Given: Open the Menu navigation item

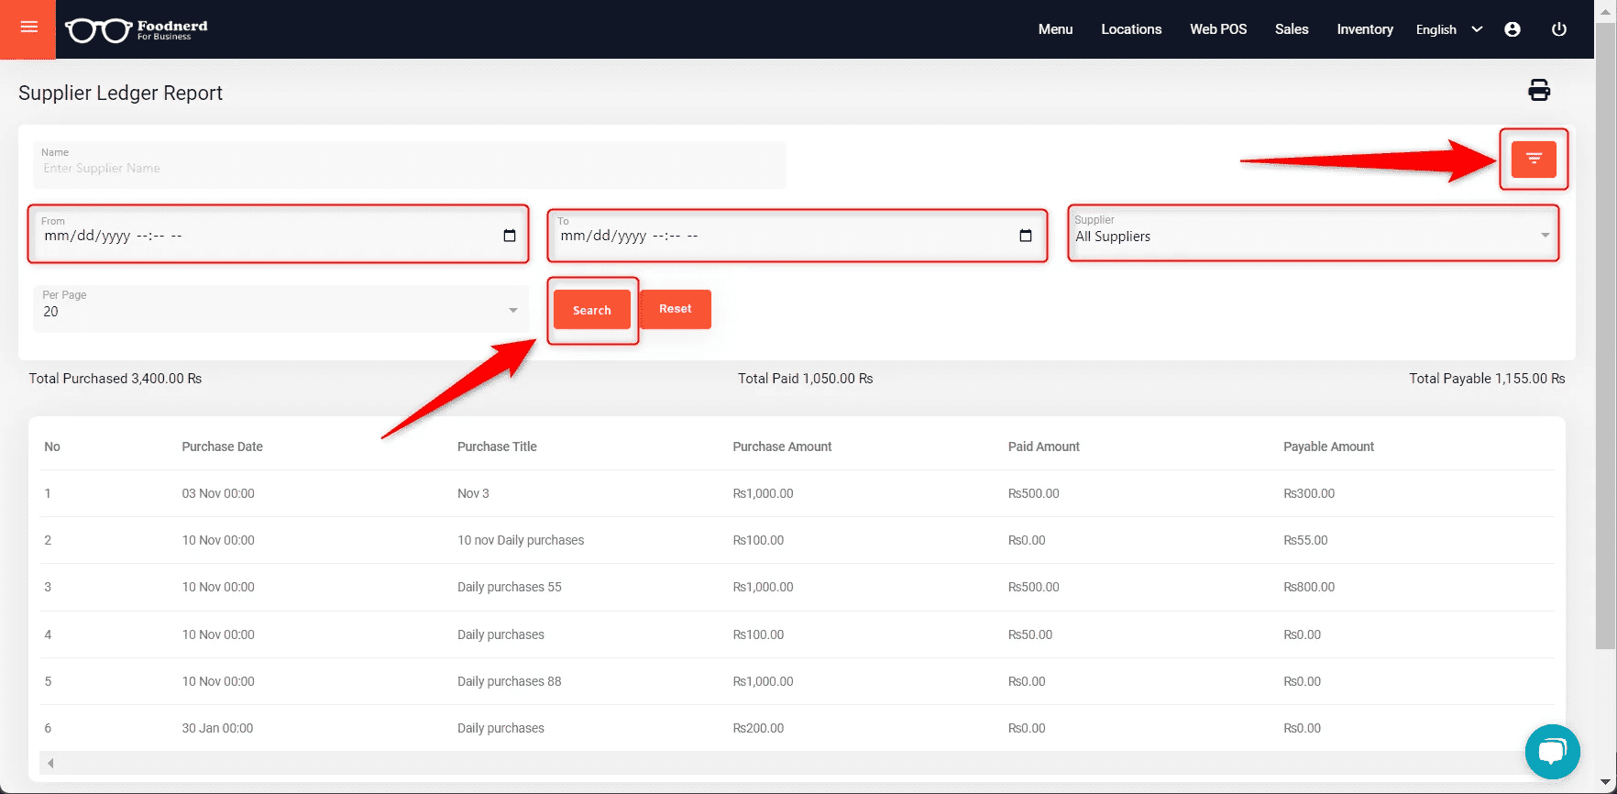Looking at the screenshot, I should click(x=1055, y=29).
